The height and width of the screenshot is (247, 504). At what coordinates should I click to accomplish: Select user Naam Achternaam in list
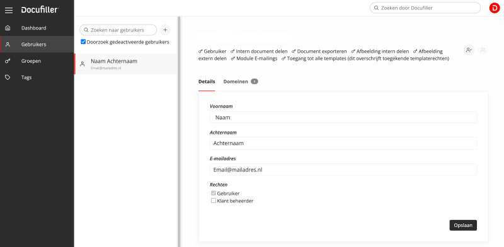[x=125, y=64]
